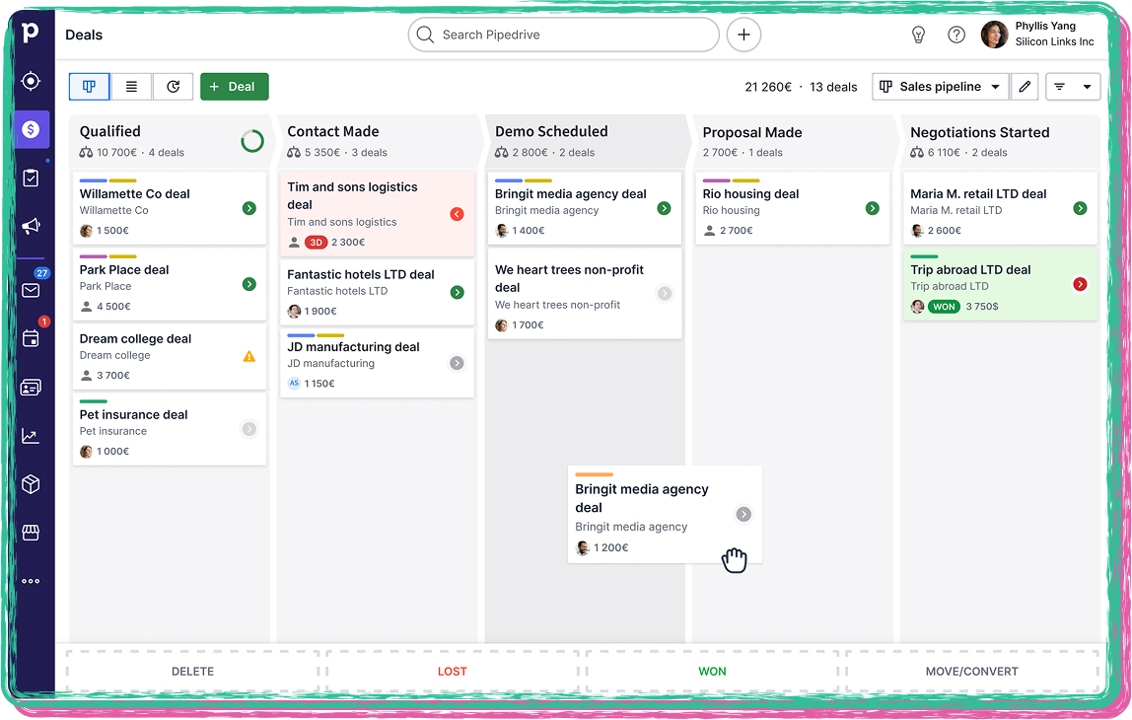Click the Qualified stage header
Screen dimensions: 1132x720
coord(170,141)
